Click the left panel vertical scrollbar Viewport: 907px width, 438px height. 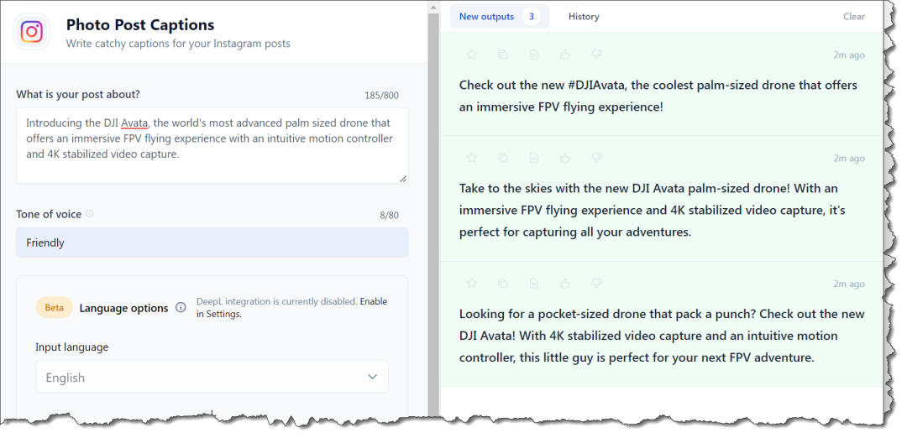433,210
